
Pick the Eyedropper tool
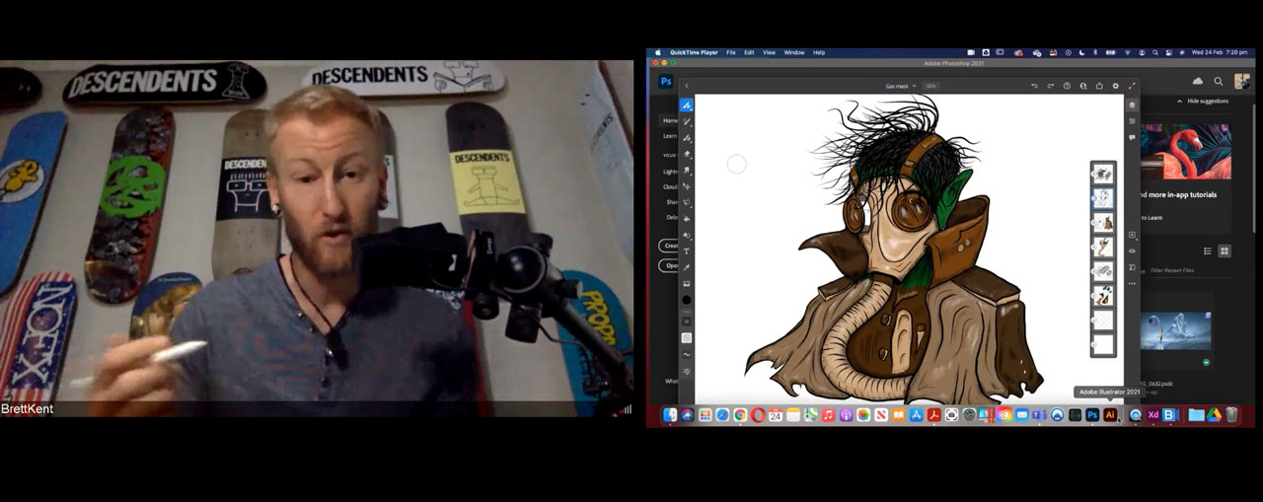687,267
